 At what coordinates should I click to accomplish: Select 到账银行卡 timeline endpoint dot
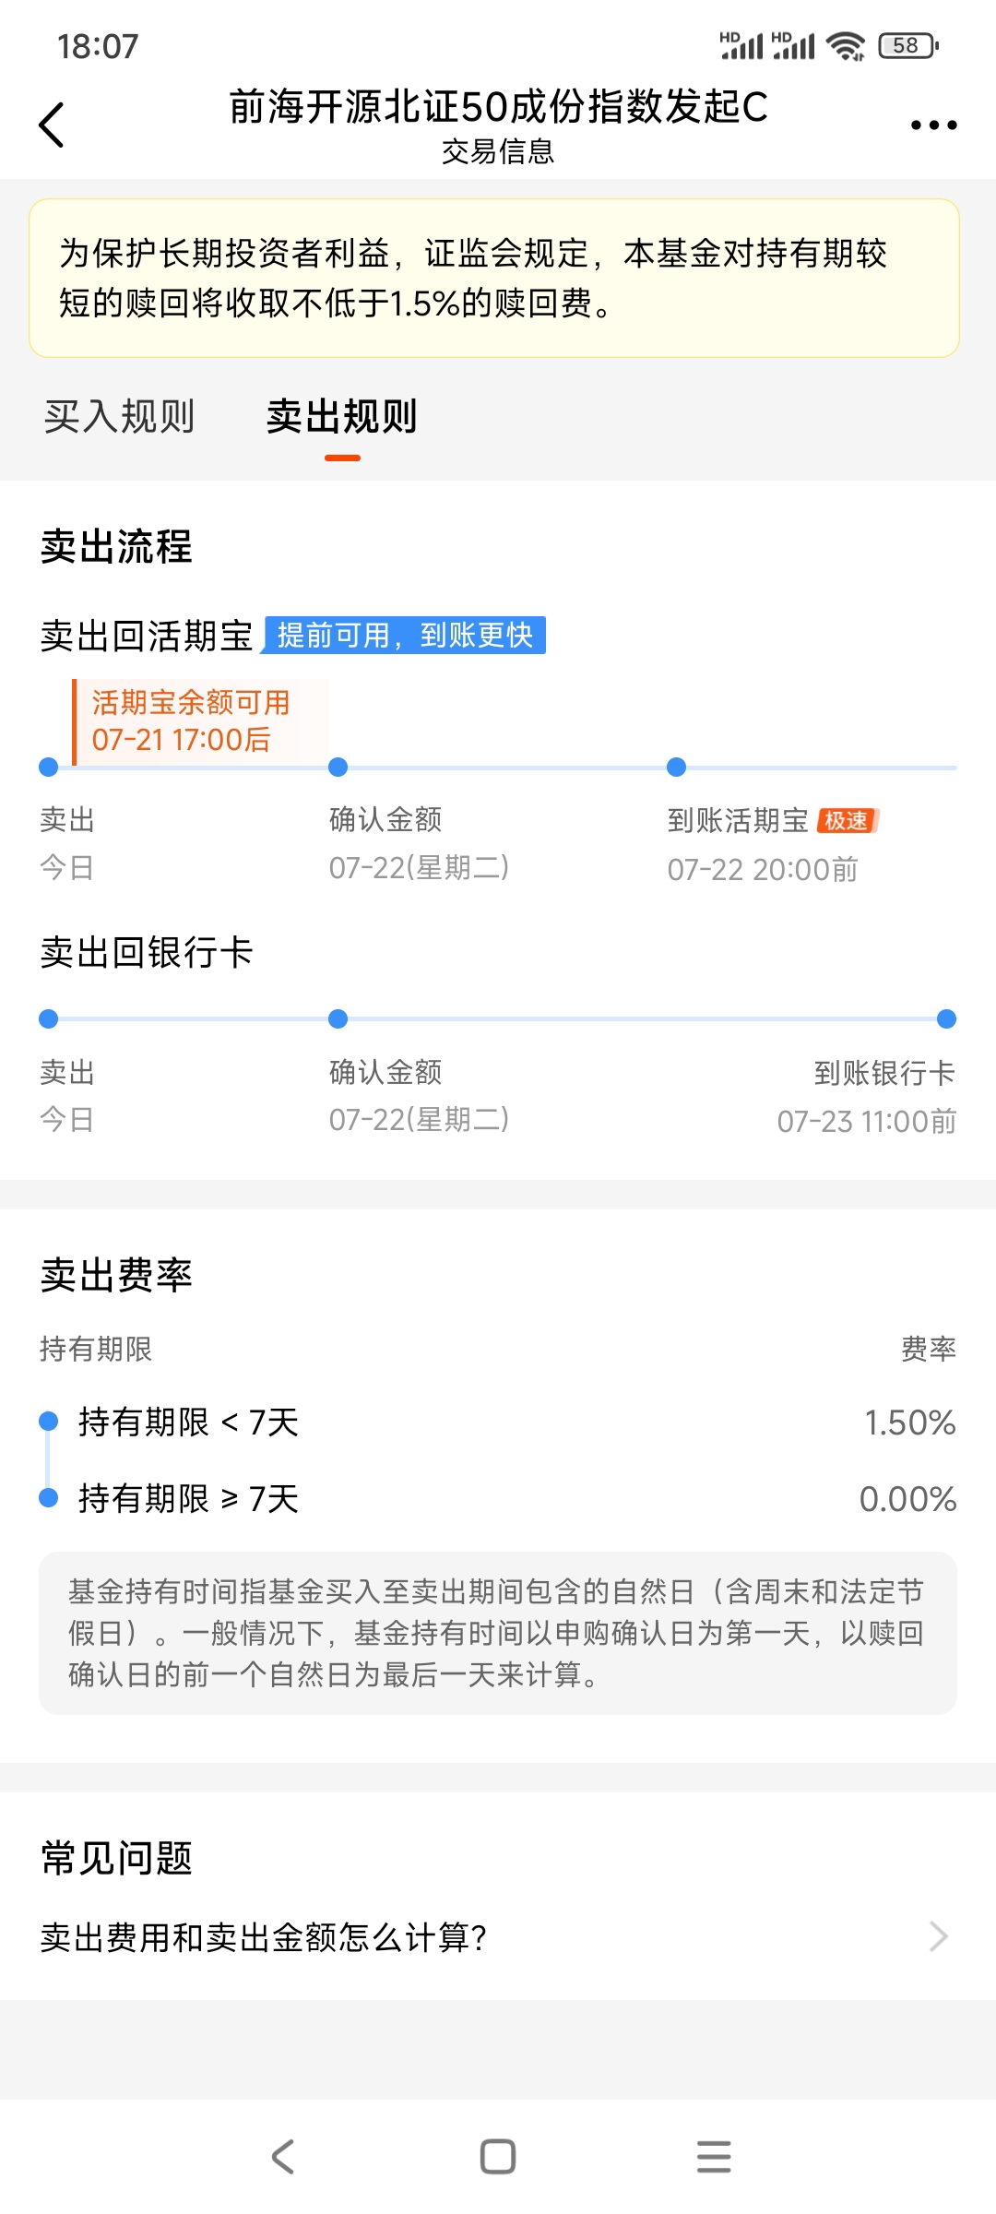[946, 1018]
